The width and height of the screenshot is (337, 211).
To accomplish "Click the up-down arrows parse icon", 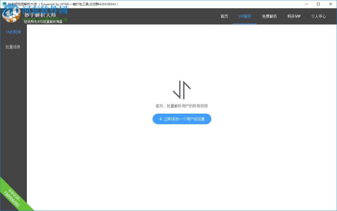I will pos(182,90).
